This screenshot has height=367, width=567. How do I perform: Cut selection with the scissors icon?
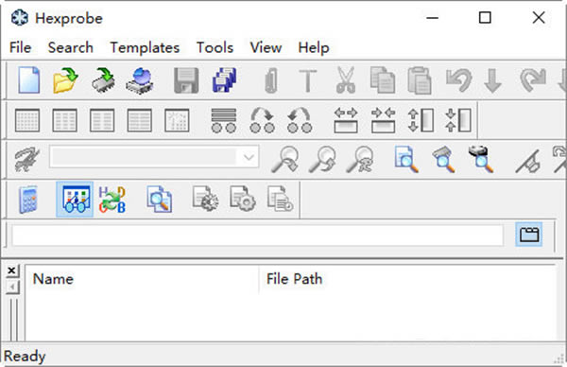tap(346, 80)
